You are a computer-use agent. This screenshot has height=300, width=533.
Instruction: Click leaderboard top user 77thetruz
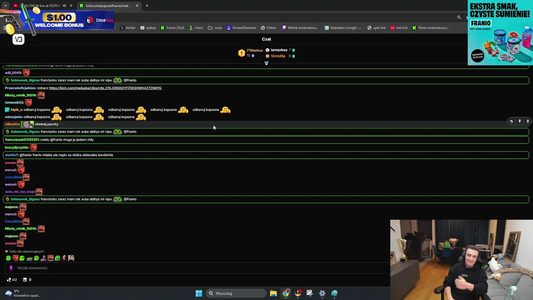point(254,50)
